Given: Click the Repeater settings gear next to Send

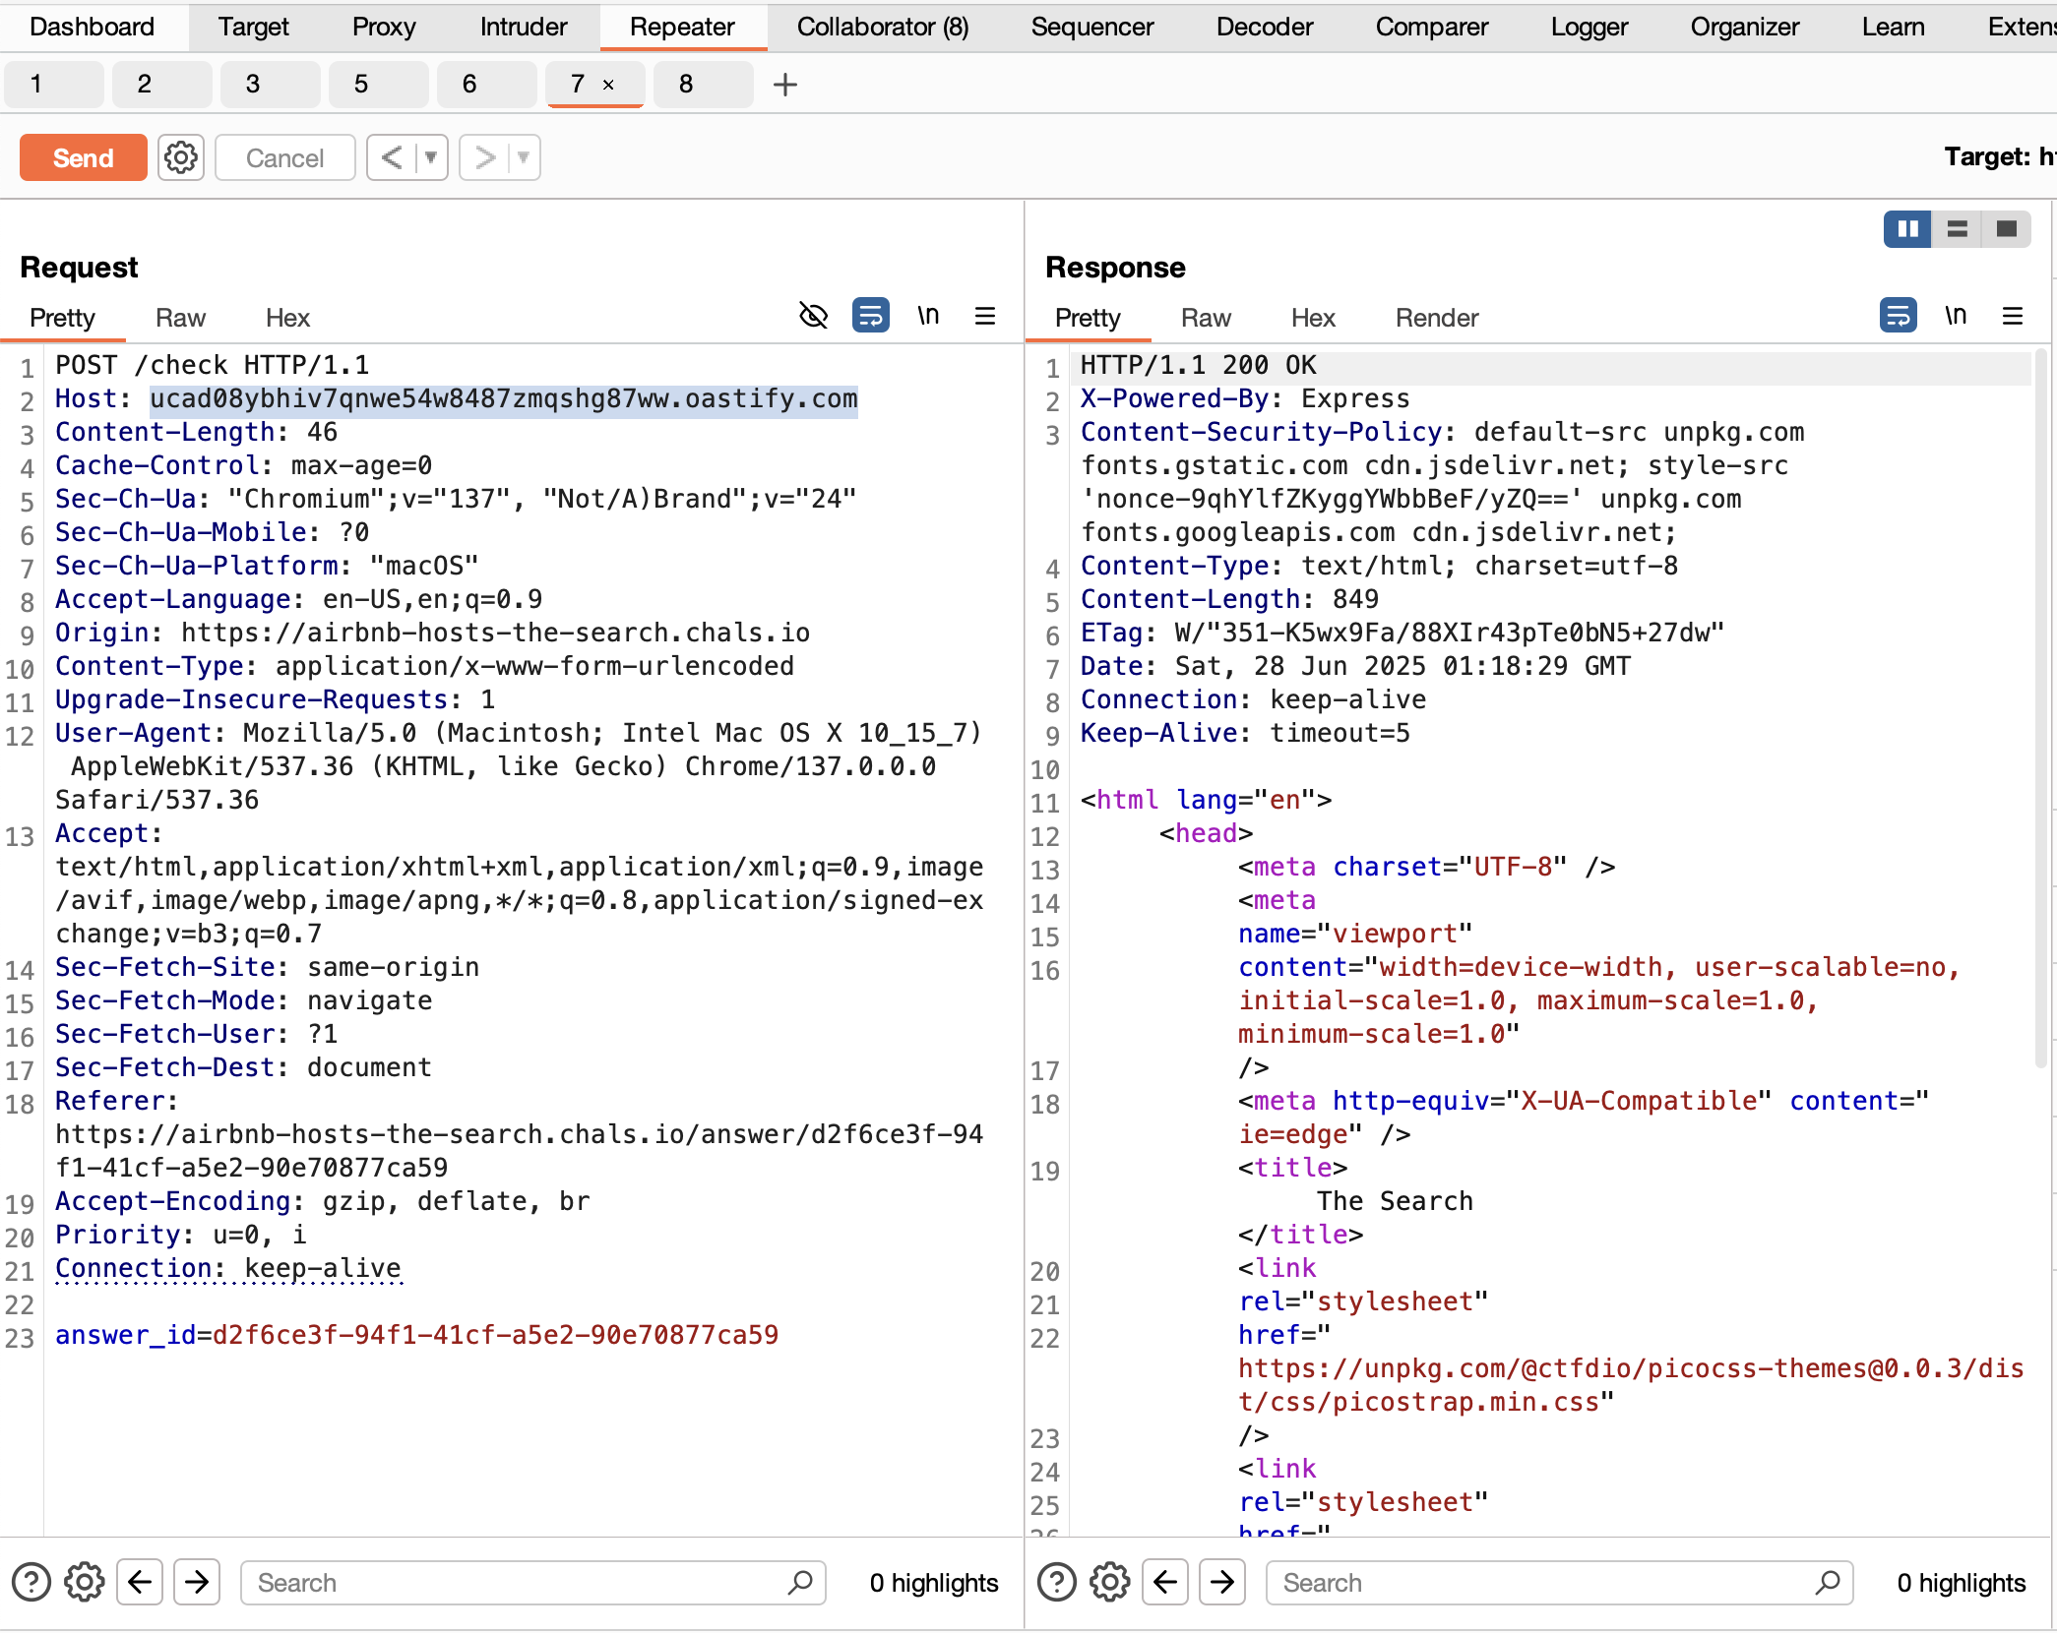Looking at the screenshot, I should (181, 157).
